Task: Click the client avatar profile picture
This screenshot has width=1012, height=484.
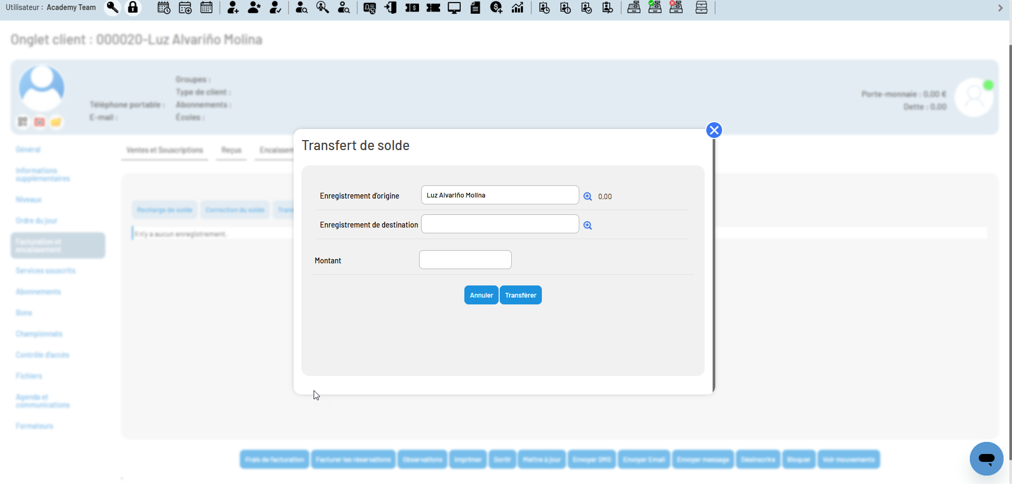Action: point(42,87)
